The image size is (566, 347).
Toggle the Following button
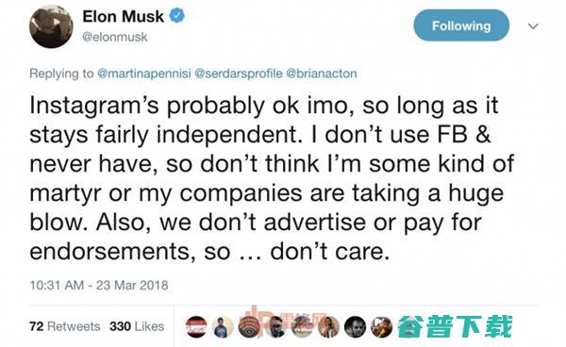[x=461, y=25]
